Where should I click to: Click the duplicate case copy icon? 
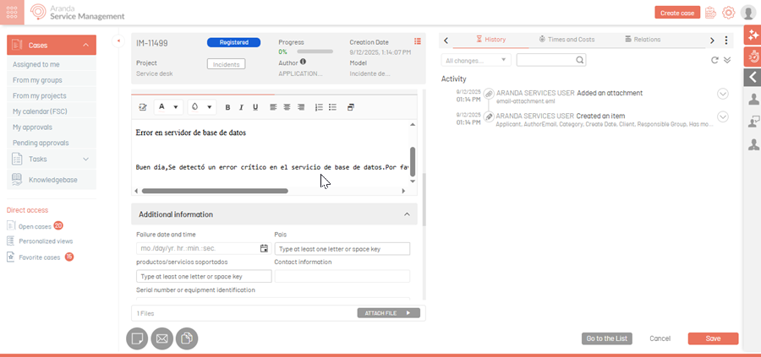186,339
